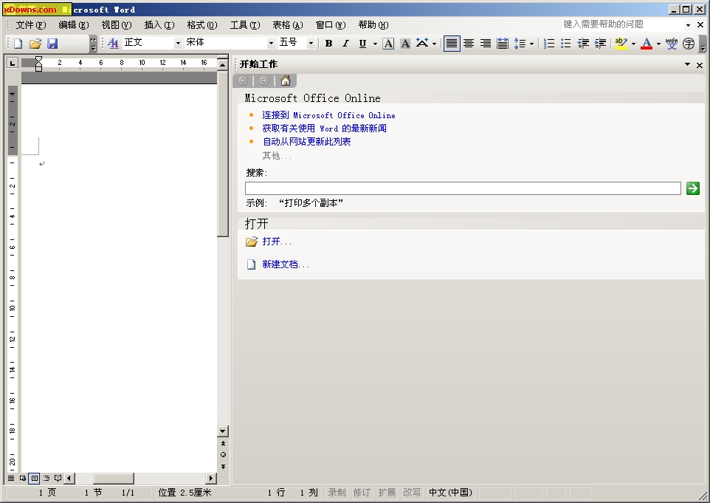
Task: Toggle 改写 overtype mode in status bar
Action: (412, 493)
